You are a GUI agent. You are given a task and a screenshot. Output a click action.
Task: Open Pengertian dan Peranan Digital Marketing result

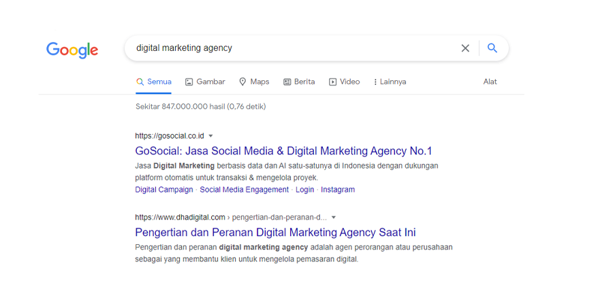click(275, 233)
